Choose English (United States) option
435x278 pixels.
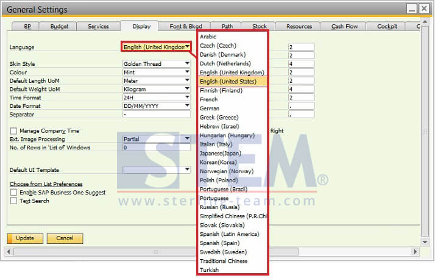click(x=233, y=81)
